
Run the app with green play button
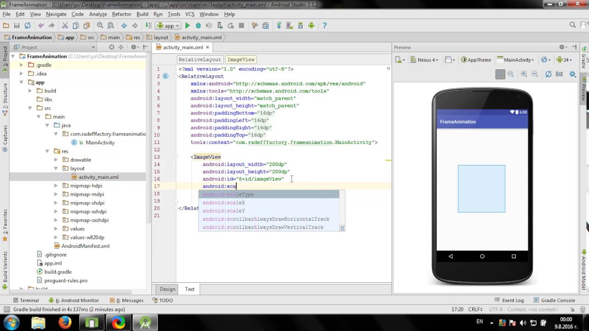(x=187, y=26)
